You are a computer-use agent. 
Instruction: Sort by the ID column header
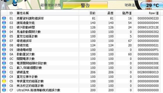[11, 13]
